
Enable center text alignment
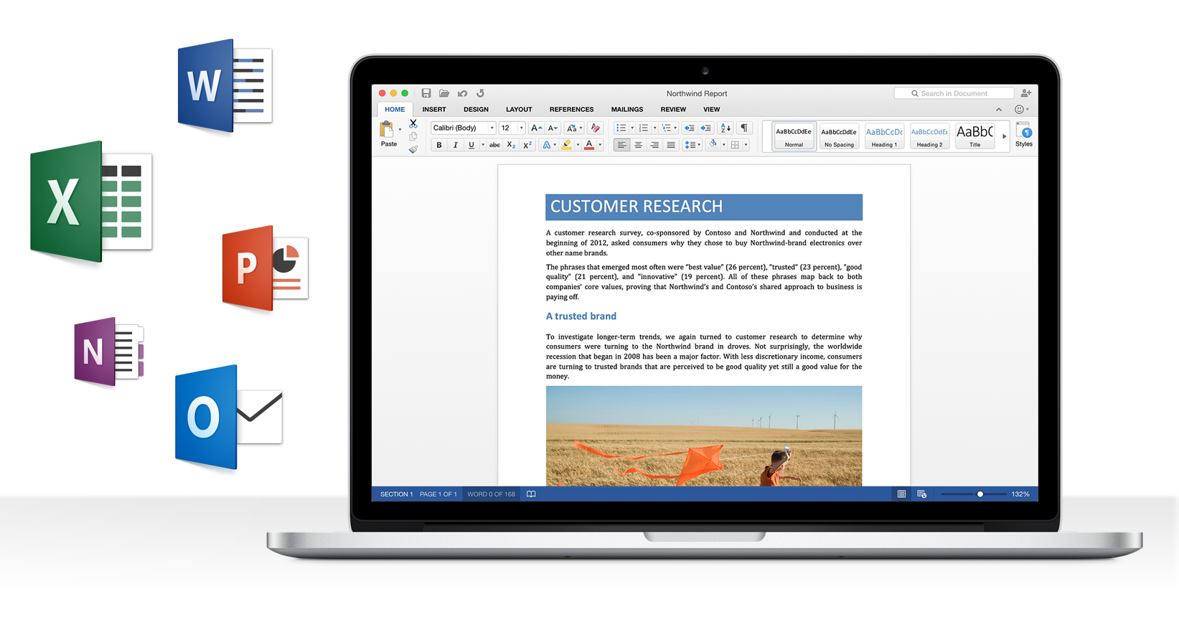click(x=638, y=145)
